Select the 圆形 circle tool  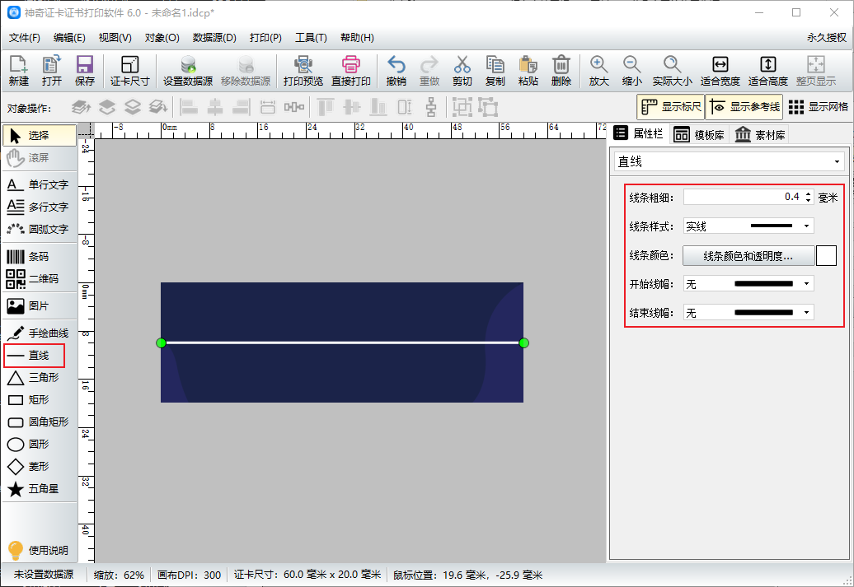[40, 445]
